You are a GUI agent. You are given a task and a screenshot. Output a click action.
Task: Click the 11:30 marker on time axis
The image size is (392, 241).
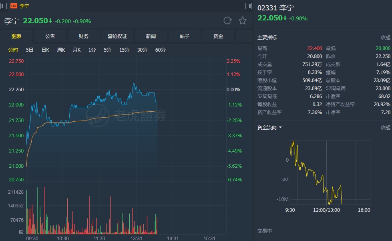[99, 238]
